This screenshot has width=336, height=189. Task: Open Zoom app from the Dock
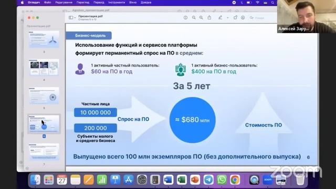pyautogui.click(x=268, y=180)
